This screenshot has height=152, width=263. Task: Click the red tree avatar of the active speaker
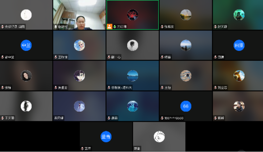pyautogui.click(x=132, y=15)
